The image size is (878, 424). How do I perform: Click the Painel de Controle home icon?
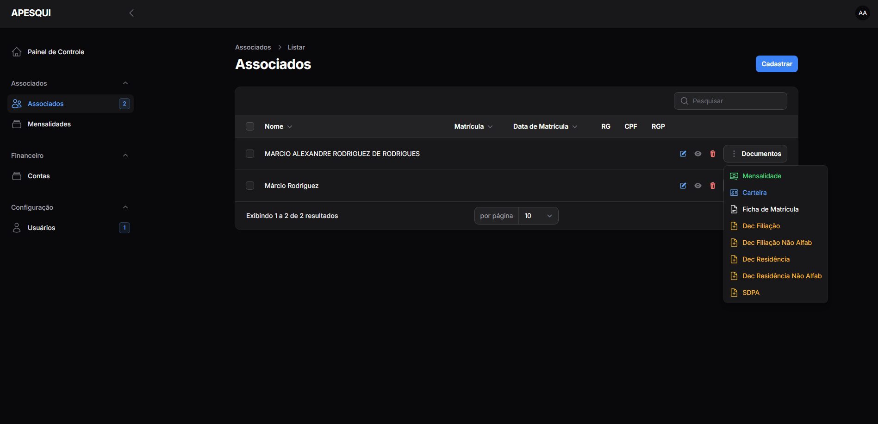(17, 52)
